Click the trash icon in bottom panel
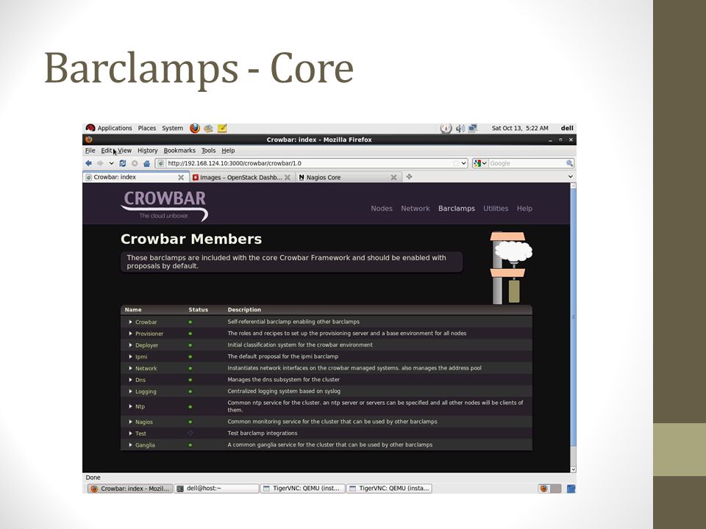This screenshot has height=529, width=706. tap(571, 489)
